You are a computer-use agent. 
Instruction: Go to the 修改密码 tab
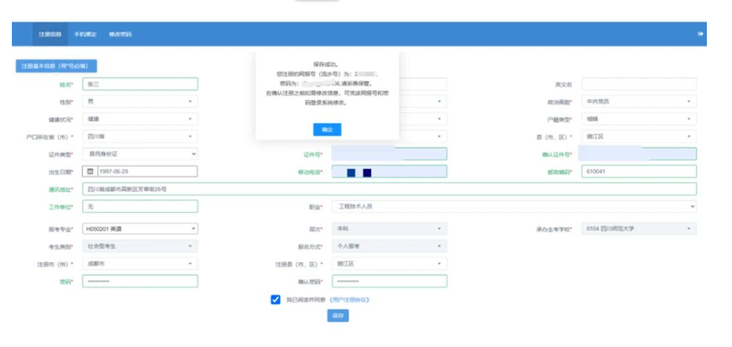click(120, 34)
